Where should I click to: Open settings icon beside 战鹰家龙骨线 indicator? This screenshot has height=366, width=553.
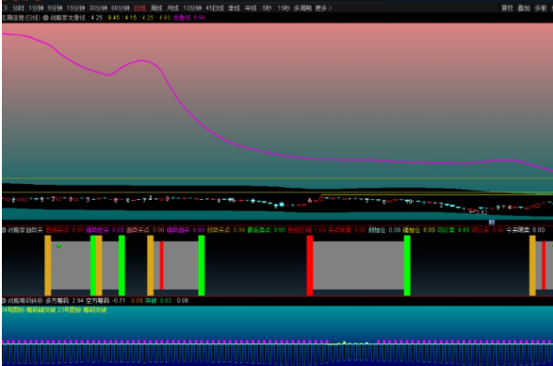click(45, 18)
